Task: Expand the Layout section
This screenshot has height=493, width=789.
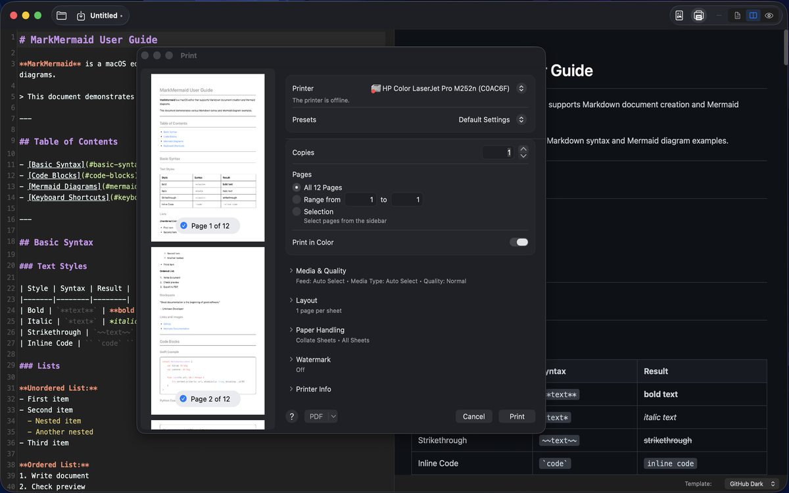Action: [x=291, y=300]
